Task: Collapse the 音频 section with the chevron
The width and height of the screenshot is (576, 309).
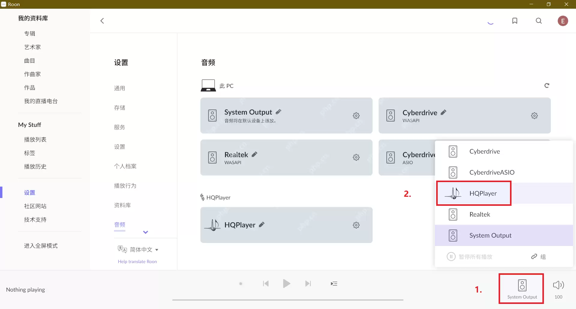Action: click(x=145, y=232)
